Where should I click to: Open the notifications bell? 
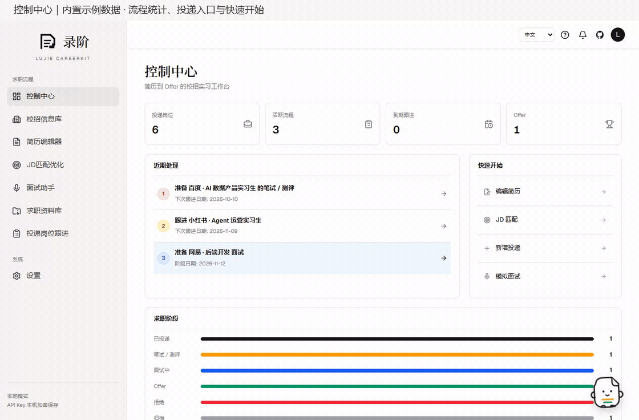point(583,35)
